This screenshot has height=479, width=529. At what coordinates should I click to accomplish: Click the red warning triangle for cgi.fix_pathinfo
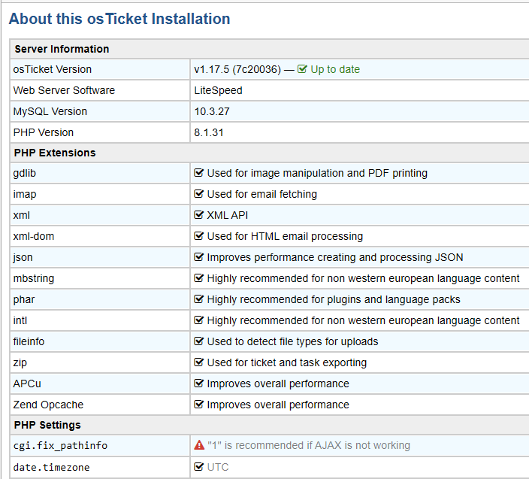[199, 445]
